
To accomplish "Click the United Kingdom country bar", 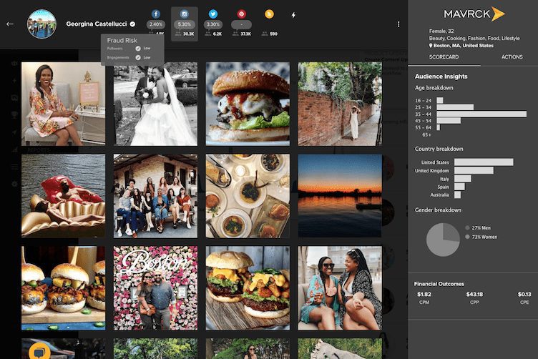I will (x=474, y=170).
